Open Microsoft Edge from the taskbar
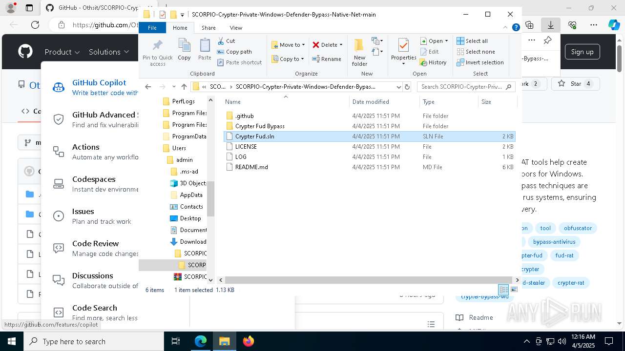The height and width of the screenshot is (351, 625). pyautogui.click(x=201, y=341)
